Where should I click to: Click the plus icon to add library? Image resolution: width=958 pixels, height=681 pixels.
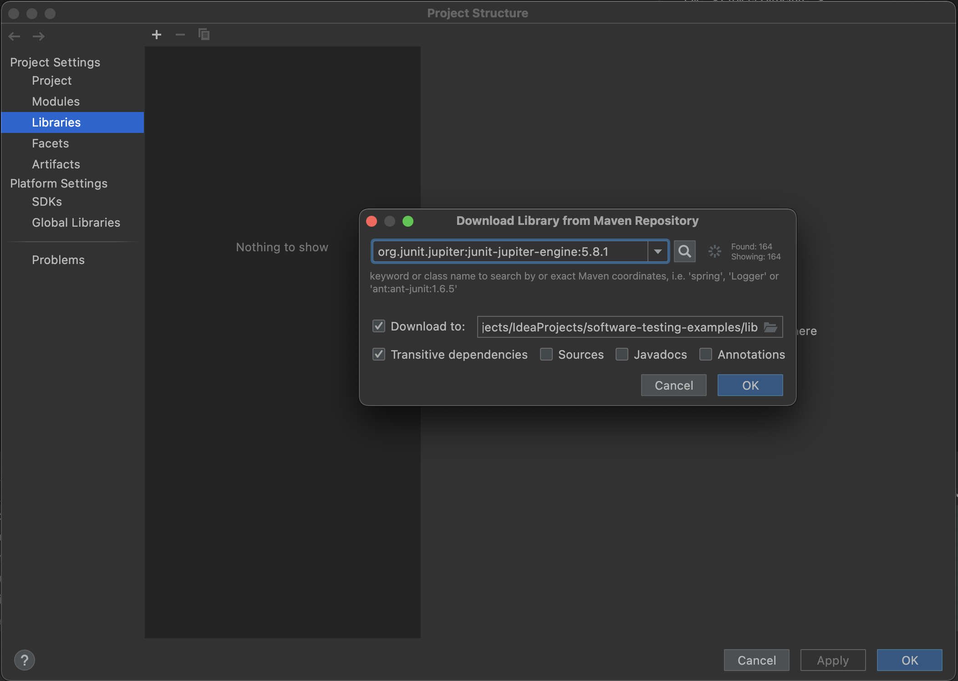(x=157, y=35)
